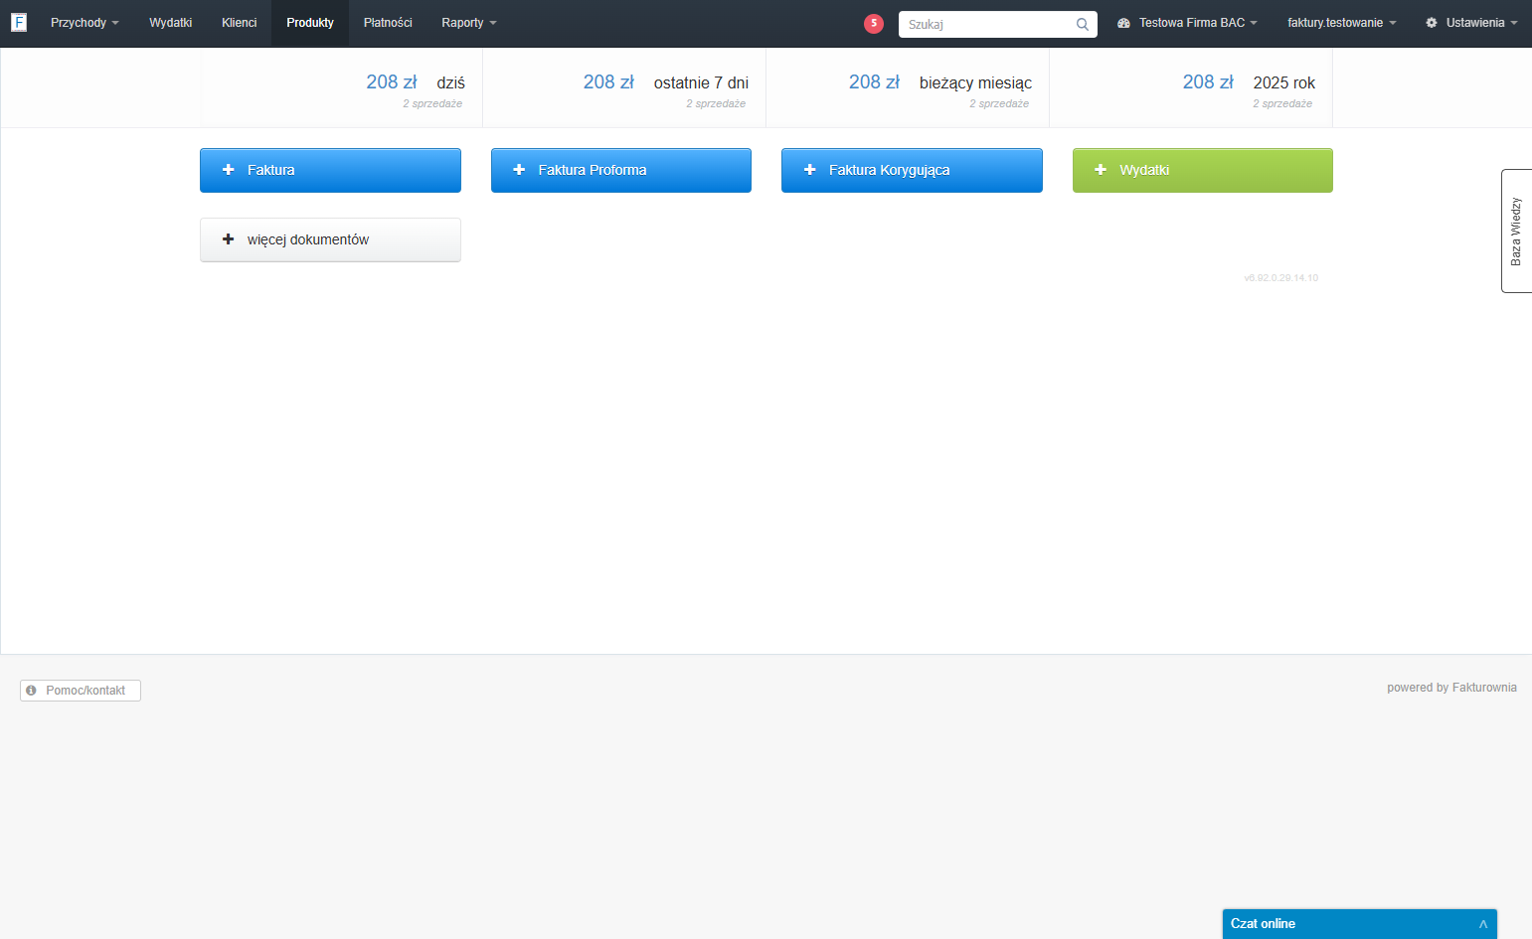Click the Pomoc/kontakt button
This screenshot has width=1532, height=939.
point(81,691)
